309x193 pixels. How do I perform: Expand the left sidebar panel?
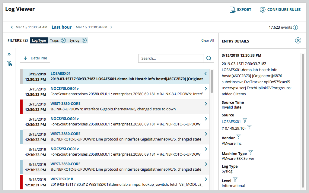9,54
